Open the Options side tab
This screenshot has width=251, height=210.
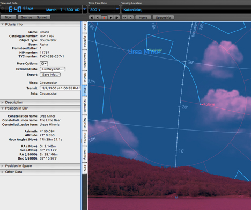(x=85, y=41)
